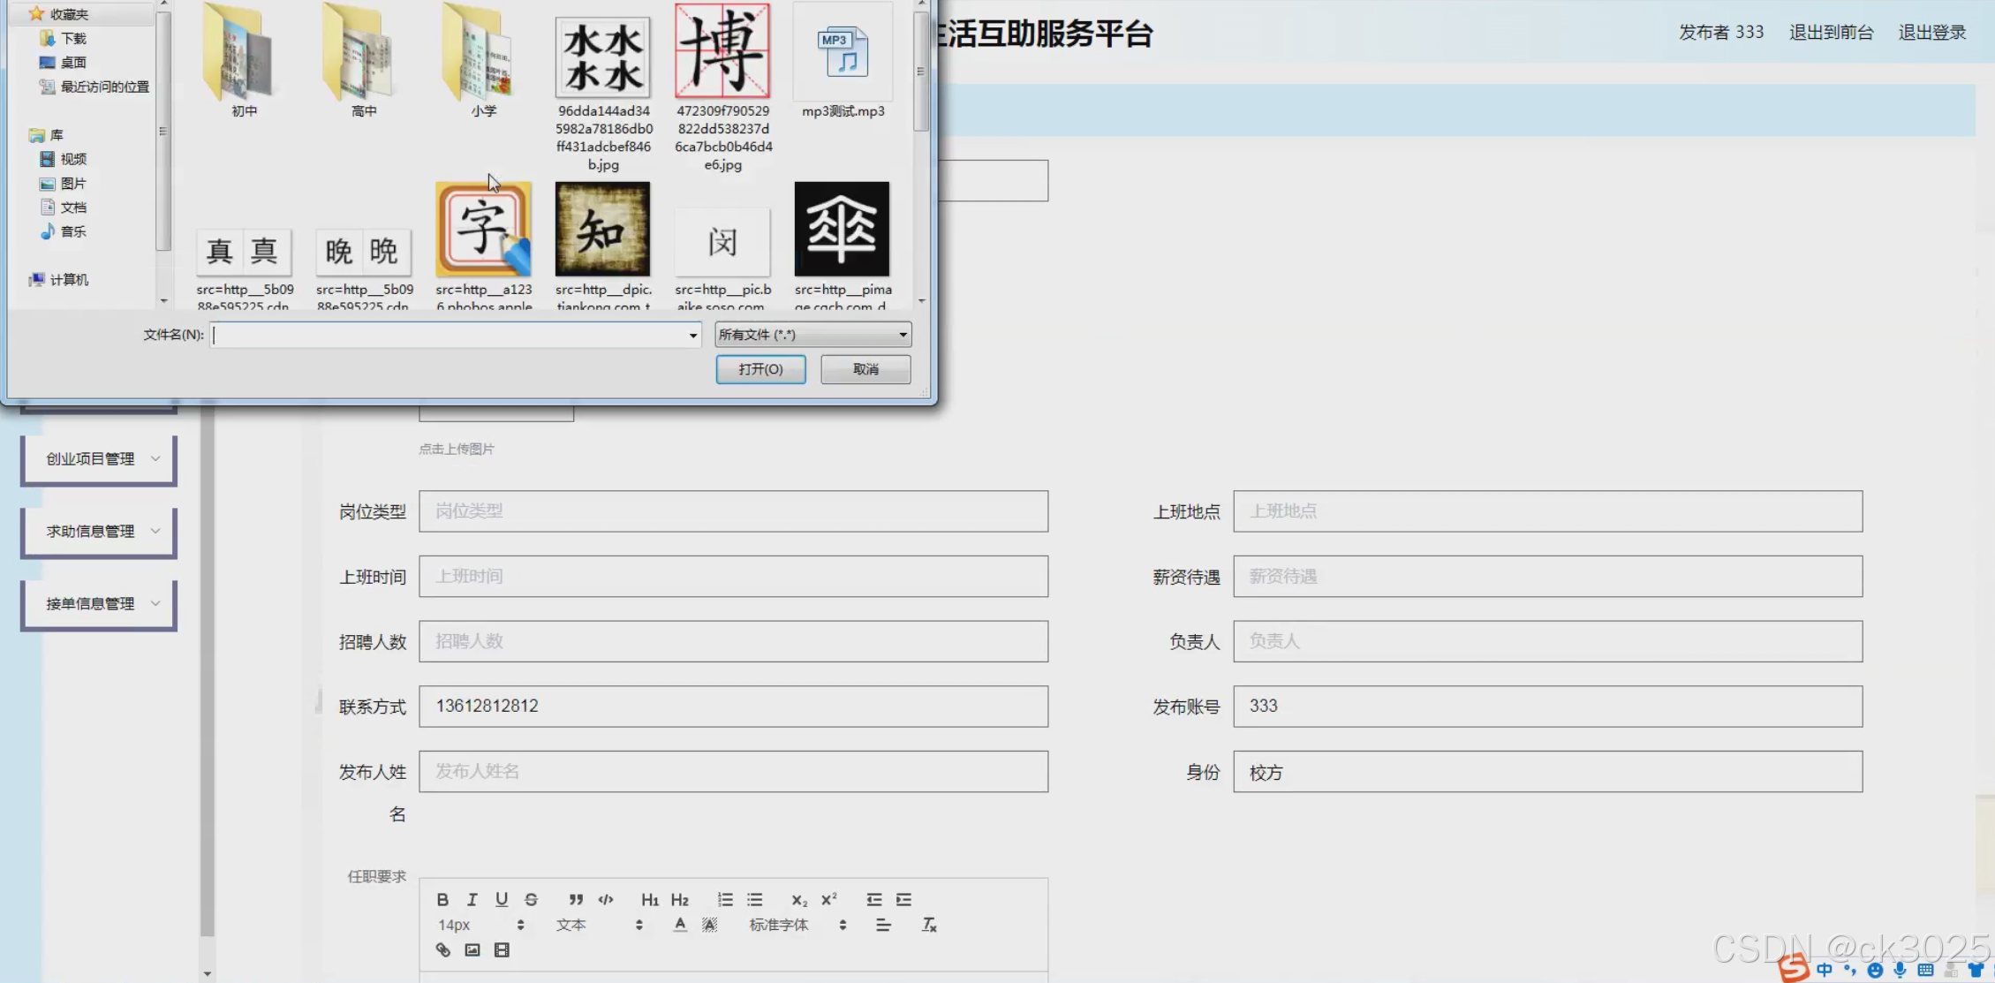The height and width of the screenshot is (983, 1995).
Task: Pick the text color tool
Action: coord(679,925)
